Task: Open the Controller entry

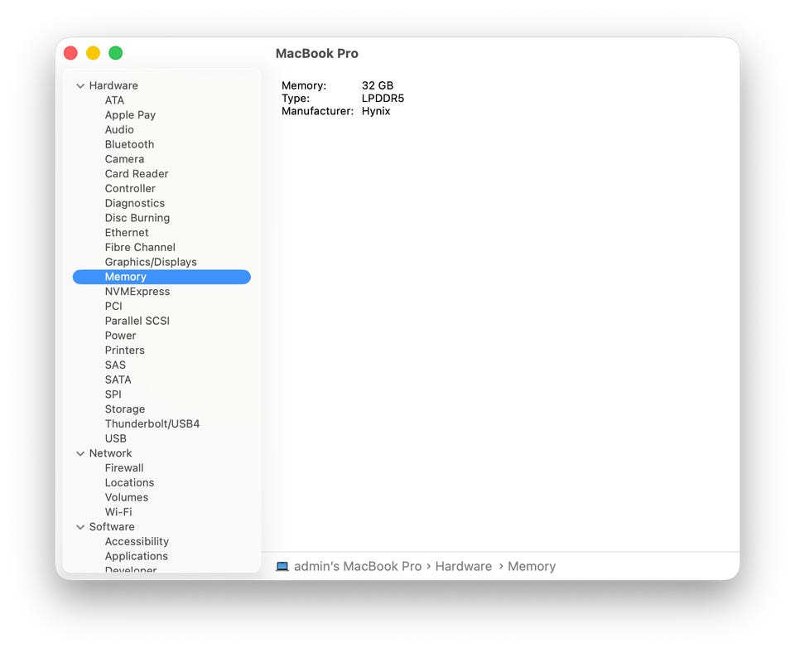Action: click(x=130, y=189)
